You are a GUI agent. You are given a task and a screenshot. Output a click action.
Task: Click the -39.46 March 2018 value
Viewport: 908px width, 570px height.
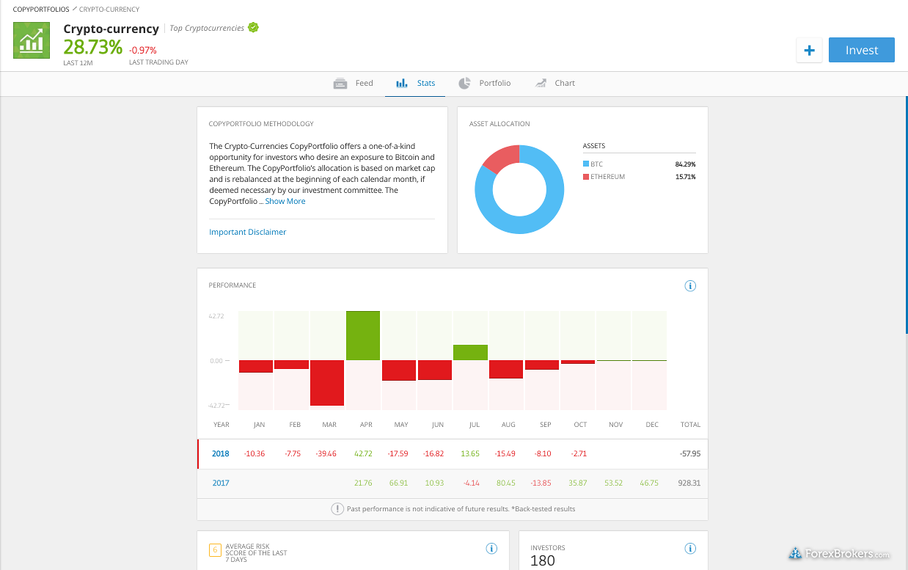point(325,454)
